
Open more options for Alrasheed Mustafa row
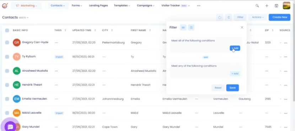click(x=286, y=71)
